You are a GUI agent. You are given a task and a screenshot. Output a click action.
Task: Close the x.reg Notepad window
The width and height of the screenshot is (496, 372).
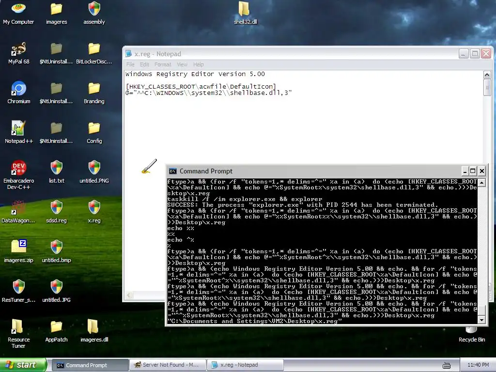(486, 53)
